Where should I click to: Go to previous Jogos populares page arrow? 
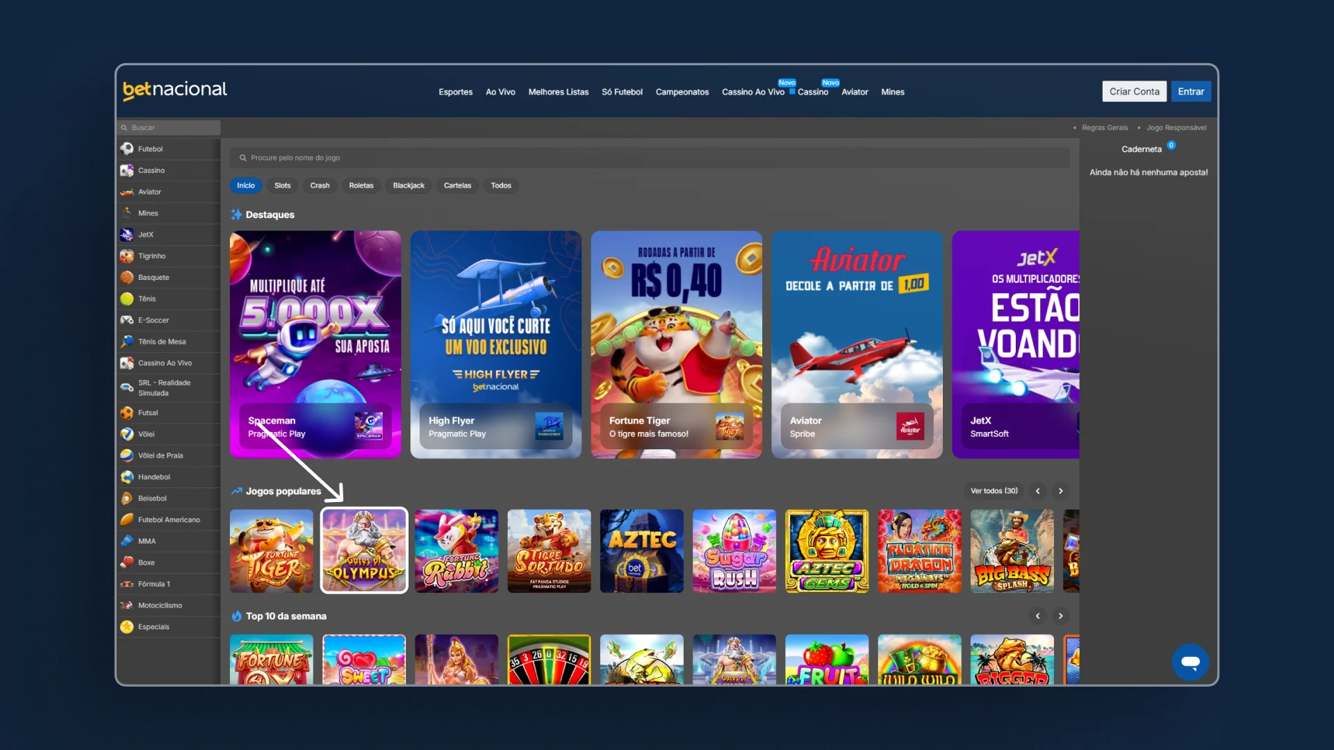(x=1038, y=491)
